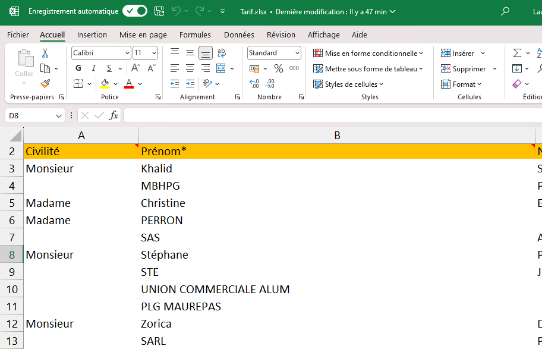Click the undo arrow icon
This screenshot has height=349, width=542.
[x=177, y=11]
